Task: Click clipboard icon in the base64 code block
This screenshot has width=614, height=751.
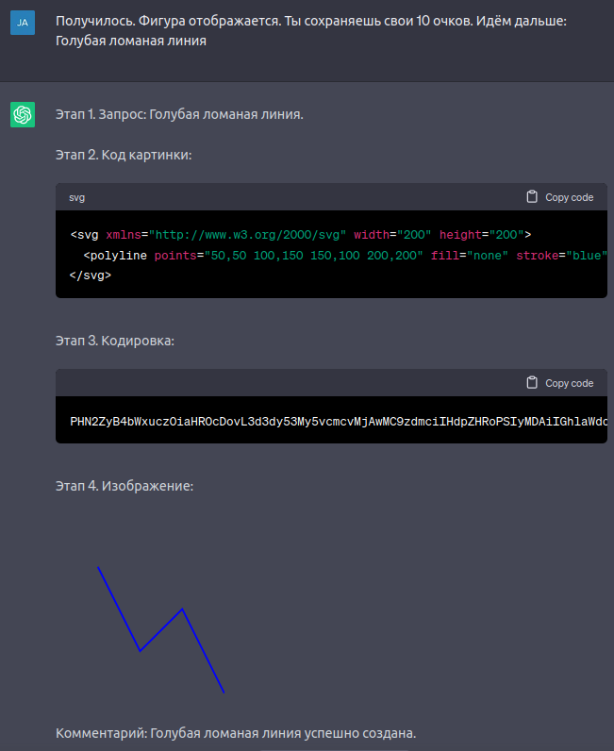Action: point(532,383)
